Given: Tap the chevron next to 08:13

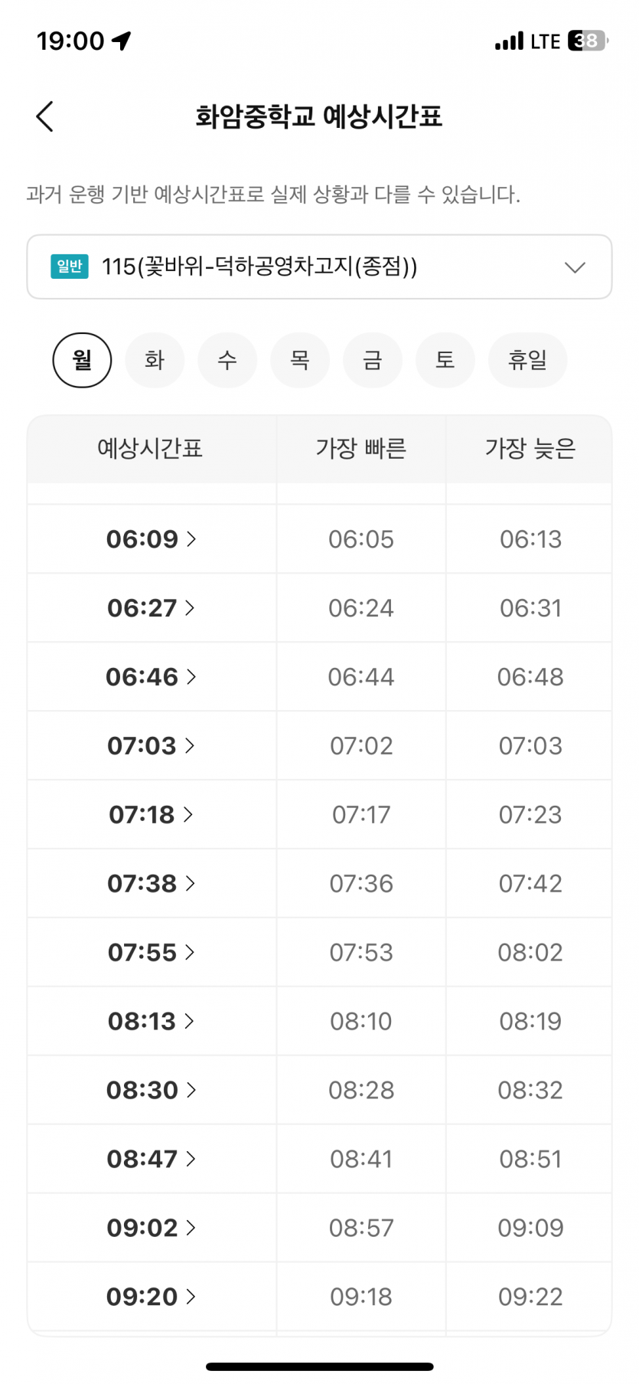Looking at the screenshot, I should click(x=189, y=1022).
